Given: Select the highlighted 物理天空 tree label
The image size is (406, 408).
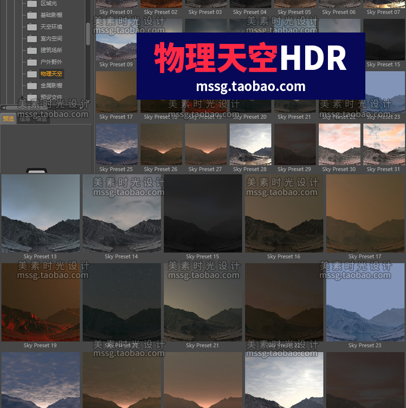Looking at the screenshot, I should (x=51, y=74).
